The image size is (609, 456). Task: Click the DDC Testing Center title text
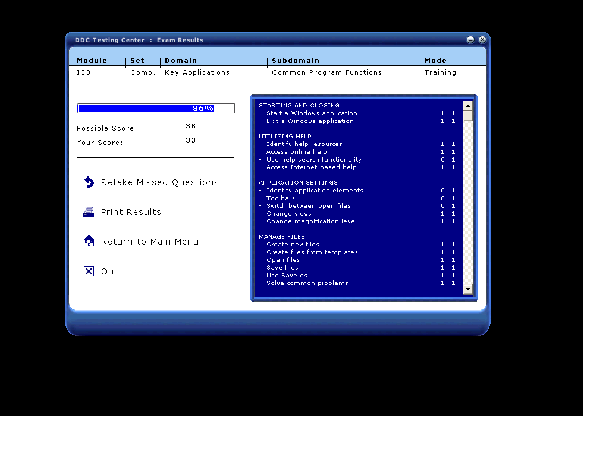click(x=109, y=40)
